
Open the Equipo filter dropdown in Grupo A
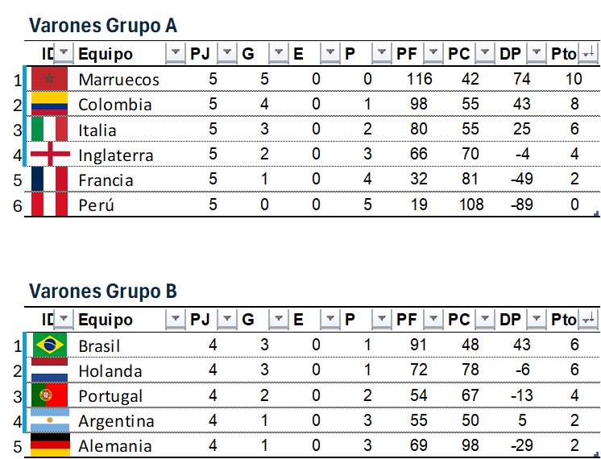(x=175, y=54)
